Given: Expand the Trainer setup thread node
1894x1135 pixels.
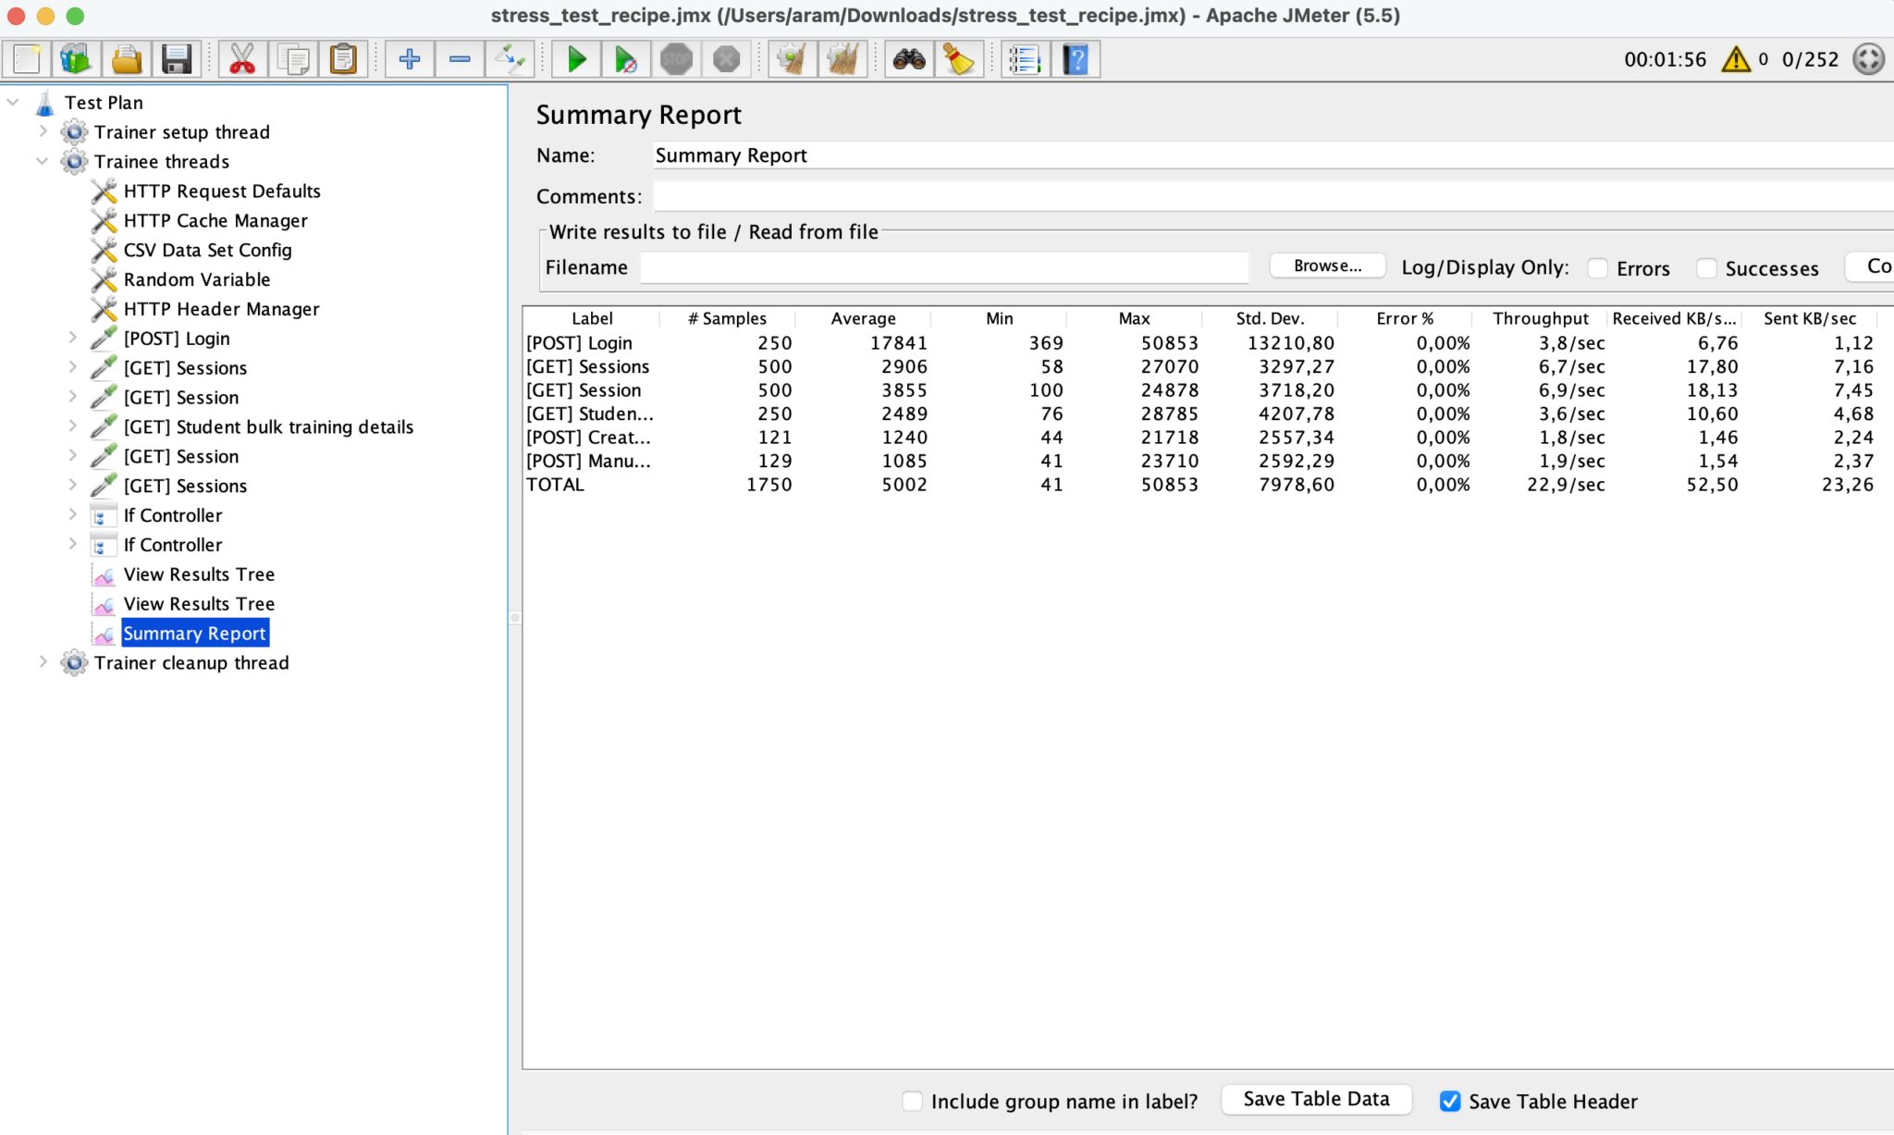Looking at the screenshot, I should click(43, 131).
